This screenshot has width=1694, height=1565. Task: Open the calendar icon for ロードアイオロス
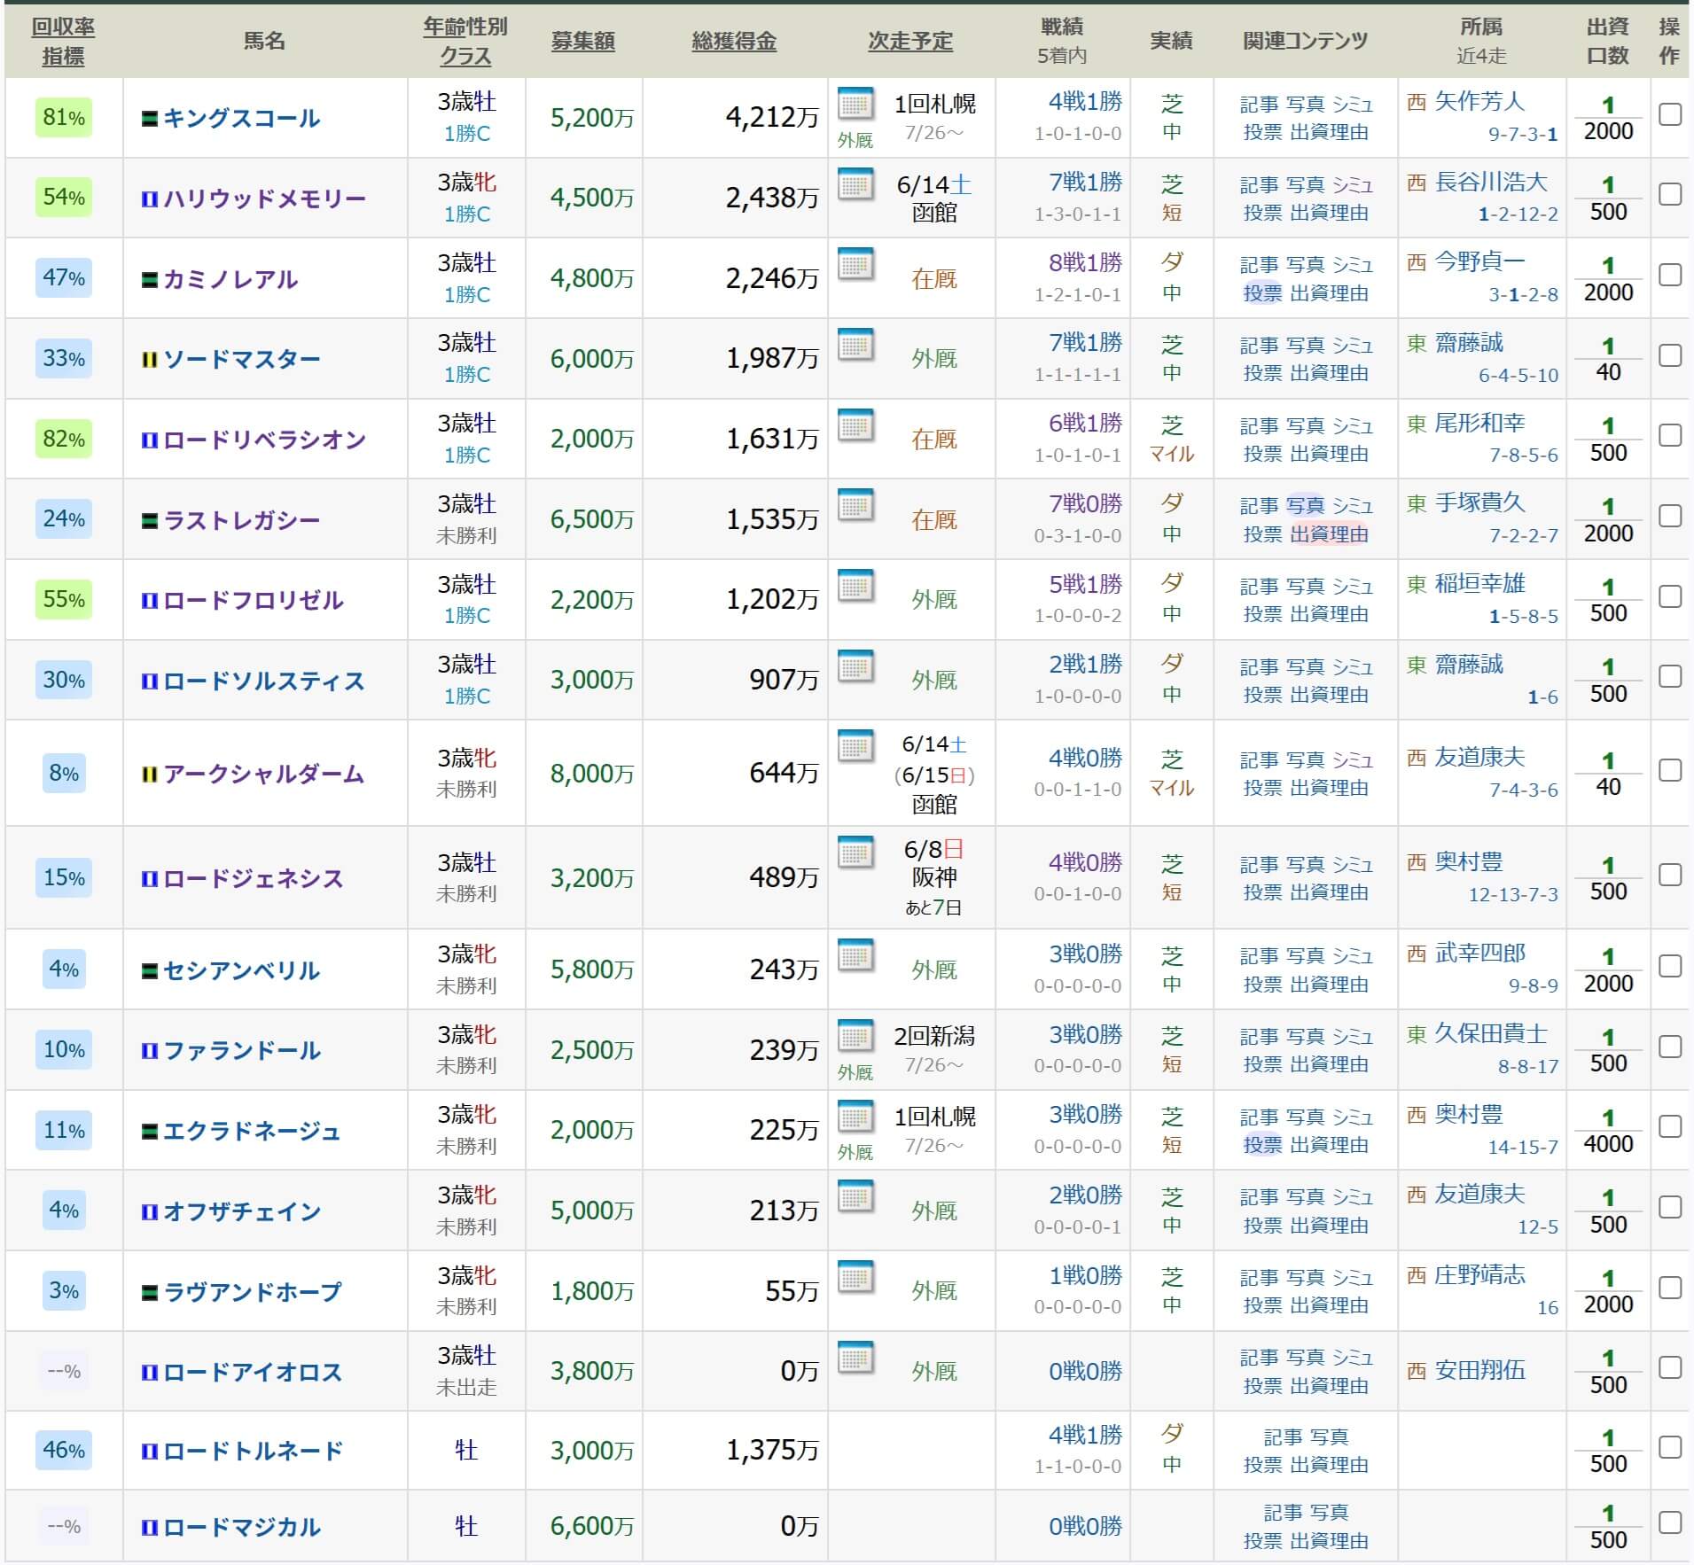(855, 1358)
